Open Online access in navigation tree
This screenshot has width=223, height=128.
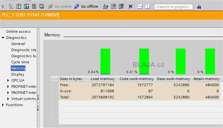coord(18,32)
